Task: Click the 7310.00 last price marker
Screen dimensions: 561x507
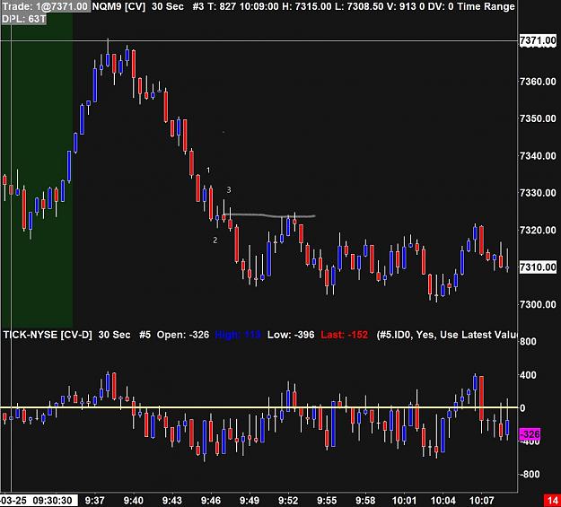Action: (538, 267)
